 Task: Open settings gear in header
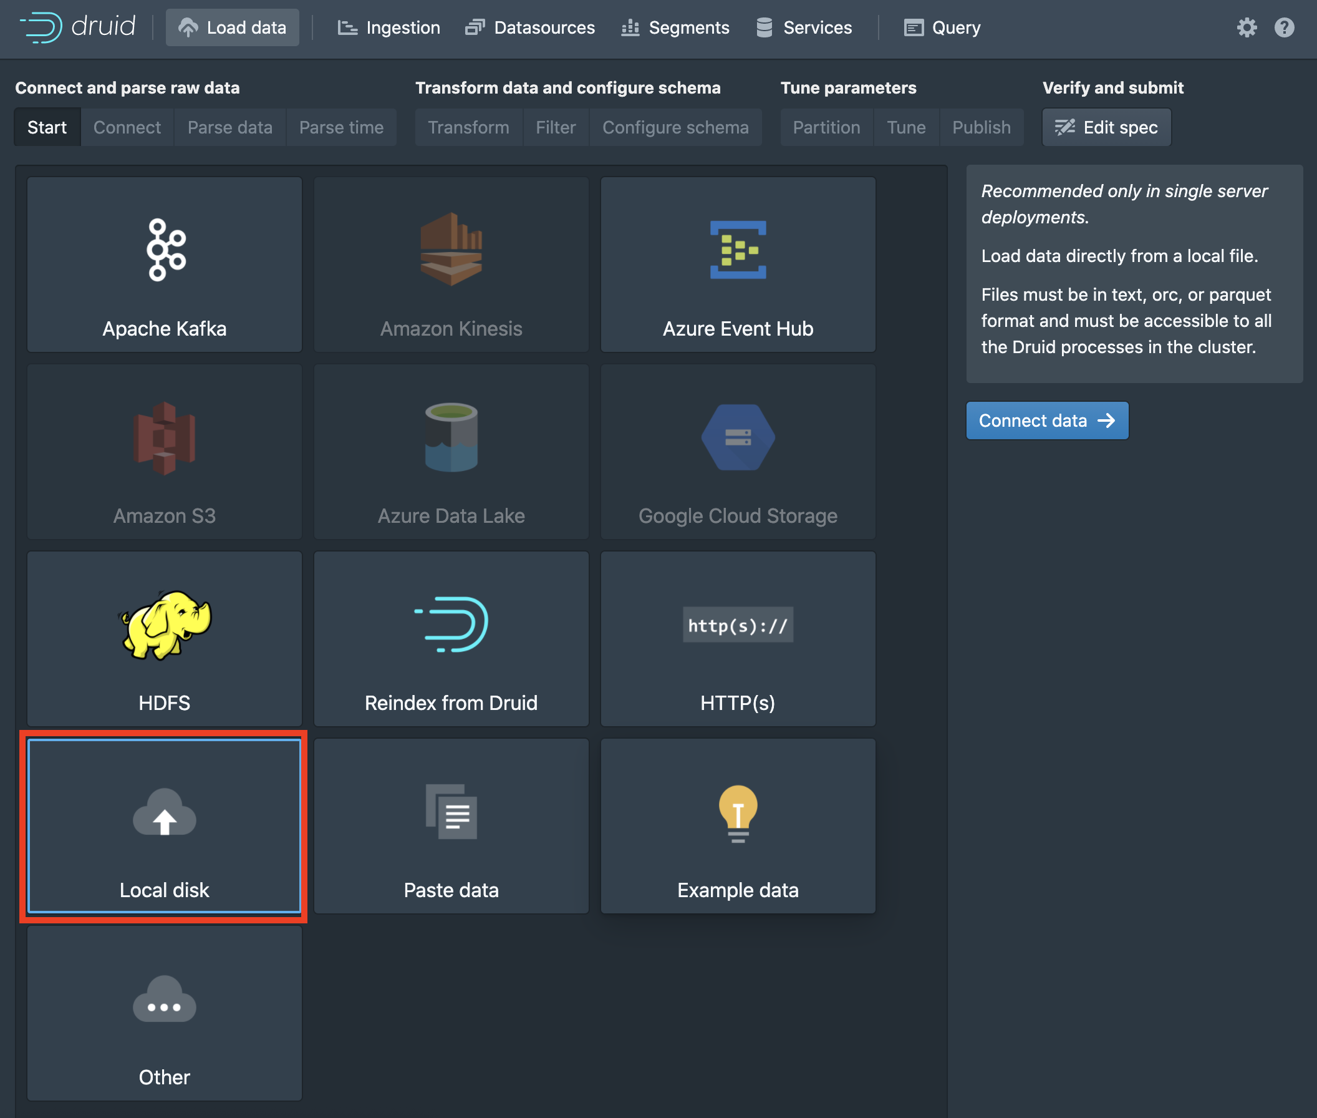pos(1246,28)
